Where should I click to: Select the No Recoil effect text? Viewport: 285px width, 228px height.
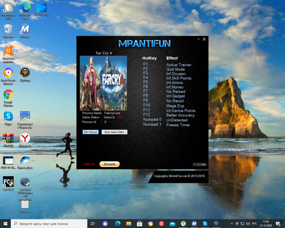[175, 101]
